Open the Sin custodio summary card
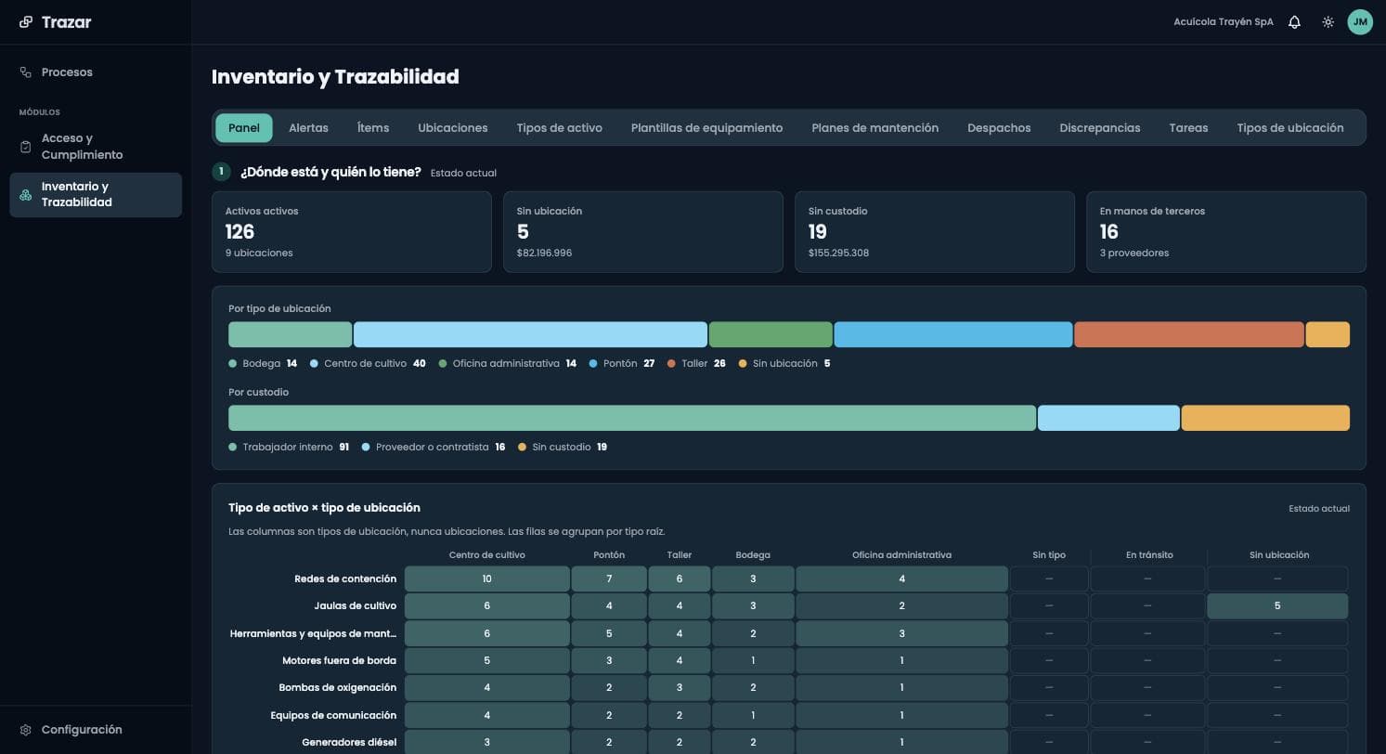The image size is (1386, 754). coord(935,232)
